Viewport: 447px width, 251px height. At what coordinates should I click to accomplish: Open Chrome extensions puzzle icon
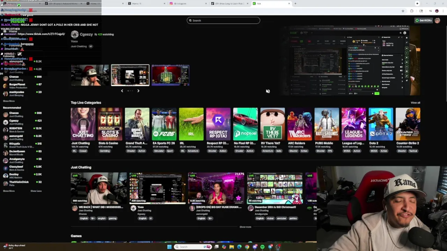click(412, 11)
